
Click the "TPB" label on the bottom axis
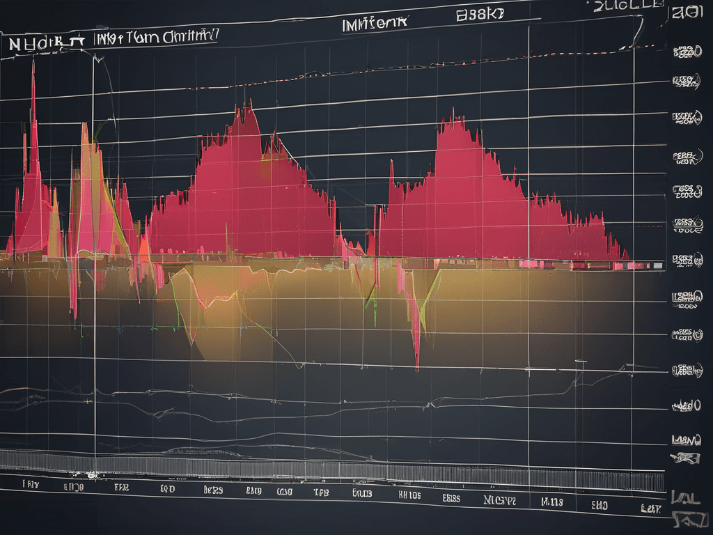point(321,491)
